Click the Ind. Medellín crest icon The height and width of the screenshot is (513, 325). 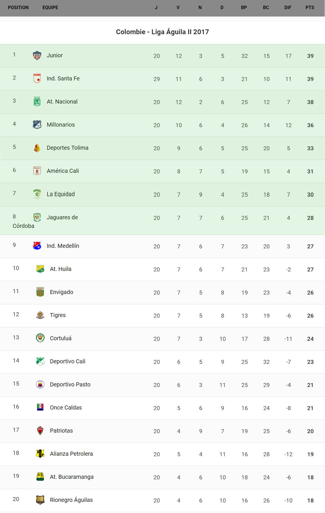(37, 246)
